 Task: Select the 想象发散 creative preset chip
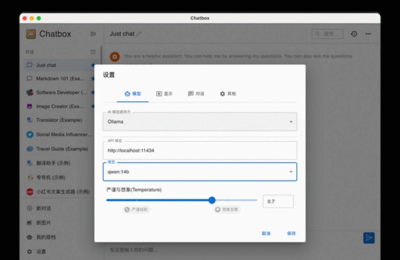(227, 210)
